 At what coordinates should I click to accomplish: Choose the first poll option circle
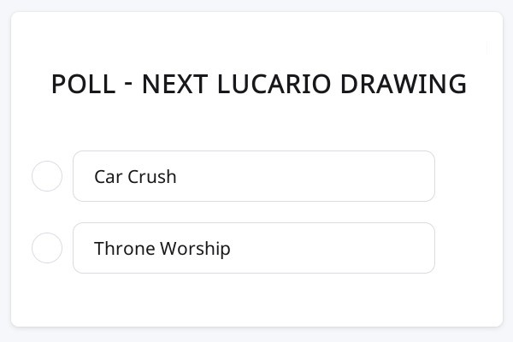[x=47, y=176]
